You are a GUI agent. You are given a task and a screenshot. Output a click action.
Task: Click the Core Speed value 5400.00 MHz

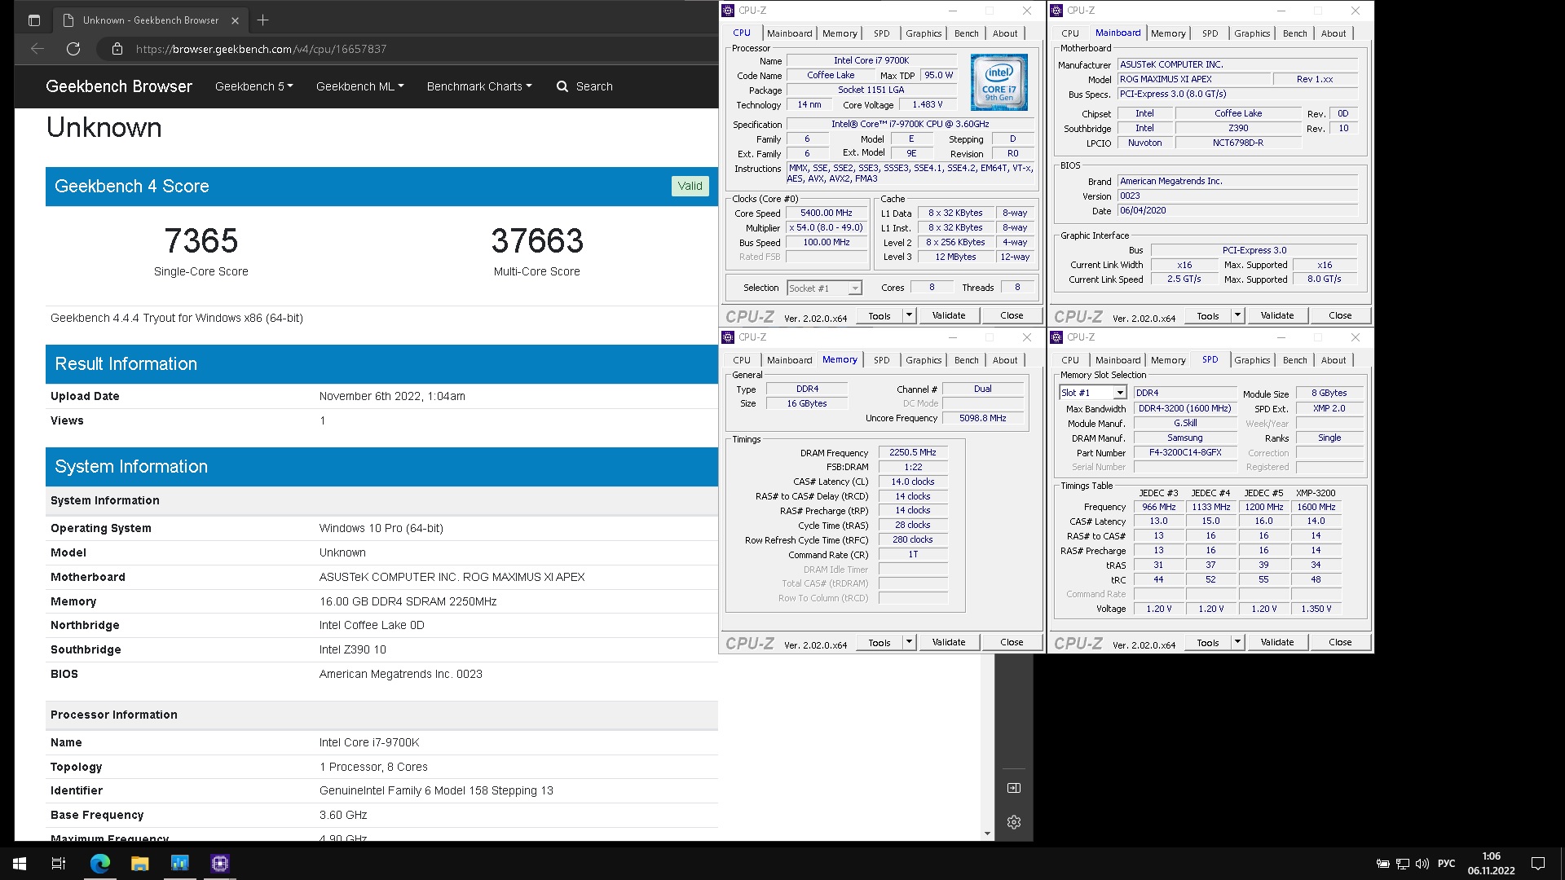coord(827,213)
